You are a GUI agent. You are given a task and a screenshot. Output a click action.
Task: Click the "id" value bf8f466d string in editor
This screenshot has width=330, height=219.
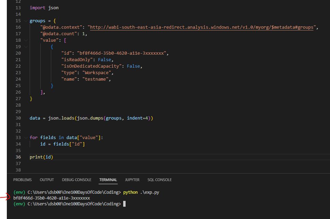(121, 53)
